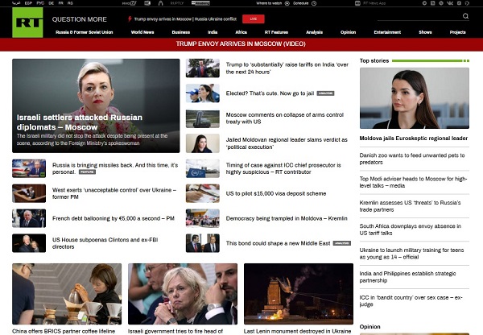483x335 pixels.
Task: Click FEATURE badge under missiles headline
Action: tap(87, 172)
